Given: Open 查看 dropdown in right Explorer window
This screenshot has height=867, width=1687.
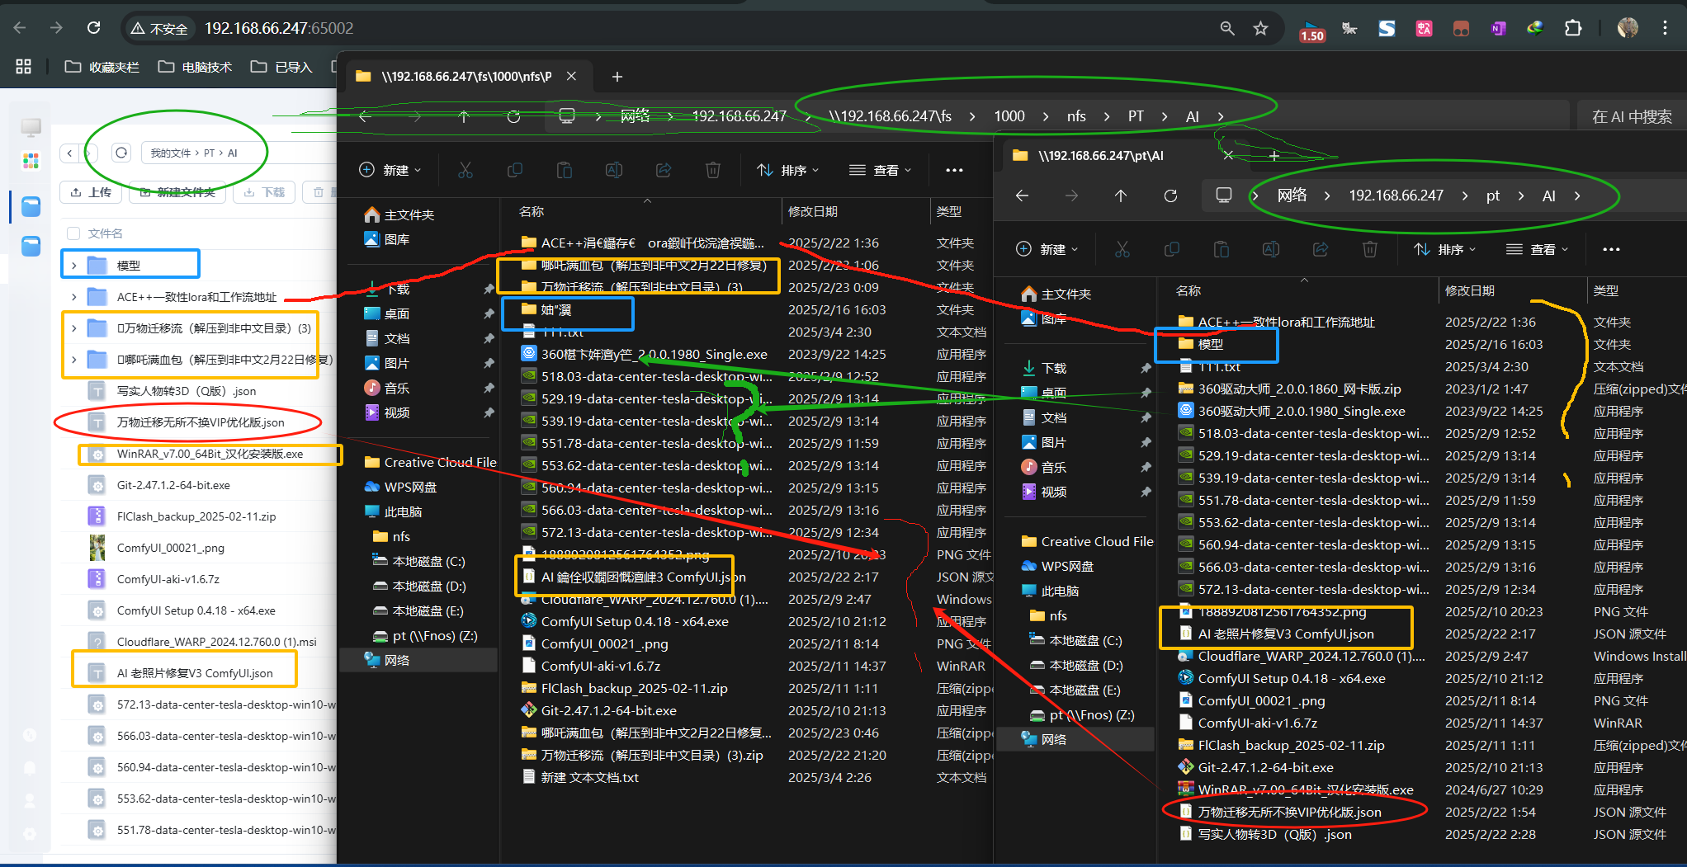Looking at the screenshot, I should [x=1538, y=249].
